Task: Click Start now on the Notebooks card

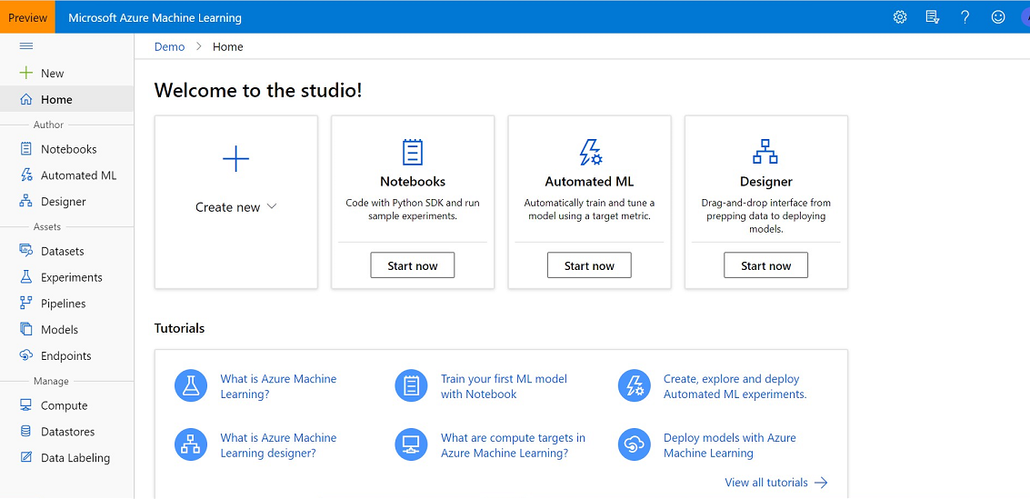Action: coord(413,265)
